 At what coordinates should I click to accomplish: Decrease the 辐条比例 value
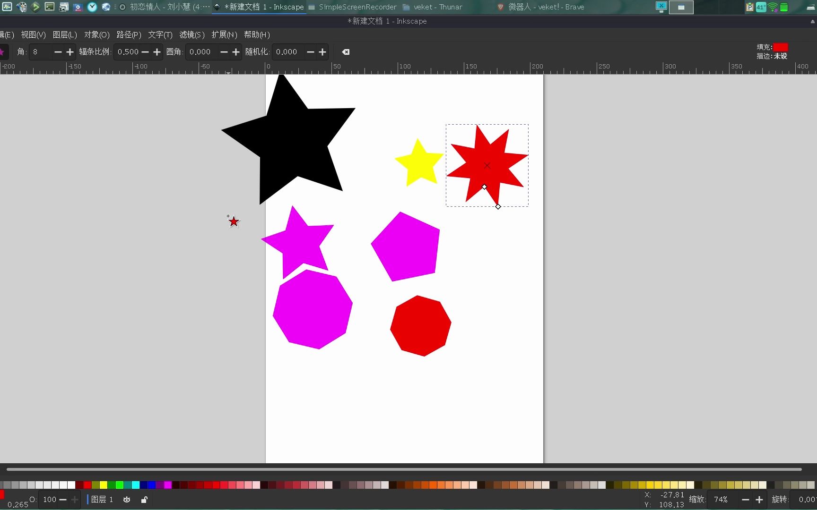pyautogui.click(x=145, y=52)
